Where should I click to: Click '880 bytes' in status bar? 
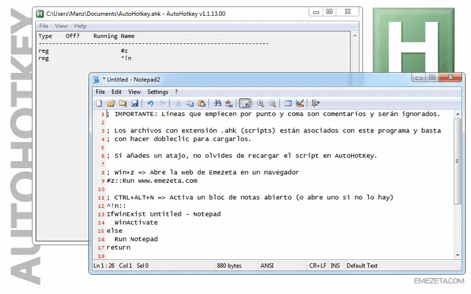click(229, 266)
